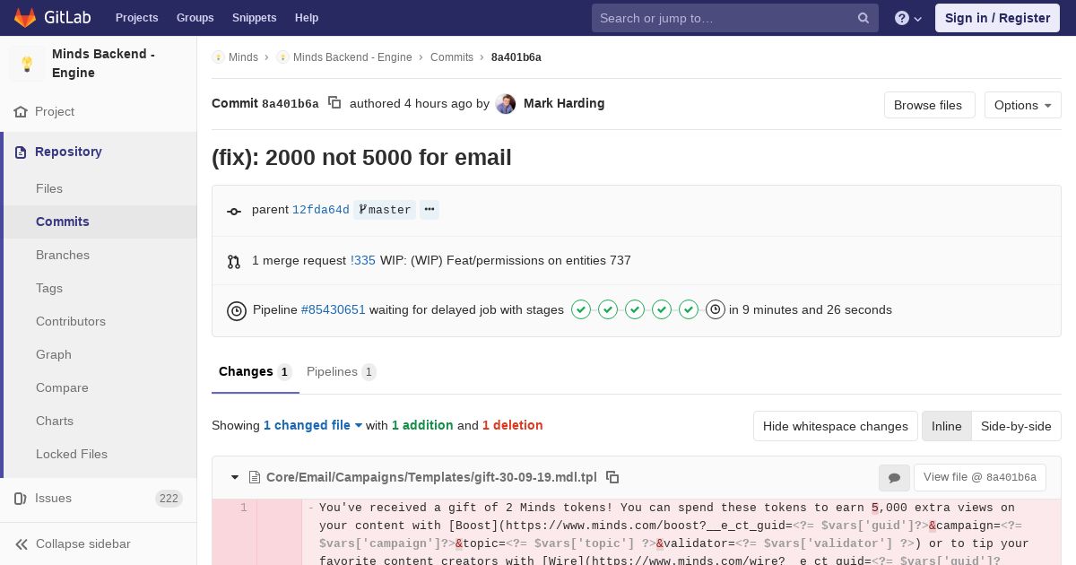Click the first passed pipeline stage icon
Screen dimensions: 1076x565
point(581,310)
